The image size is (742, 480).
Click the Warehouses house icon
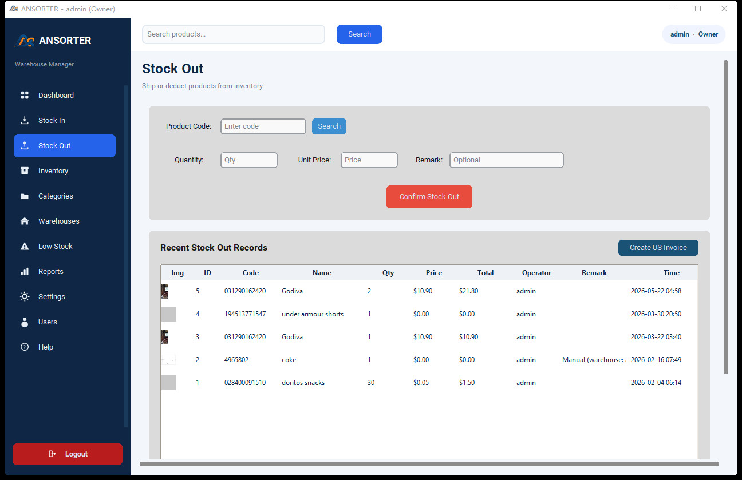(x=25, y=221)
